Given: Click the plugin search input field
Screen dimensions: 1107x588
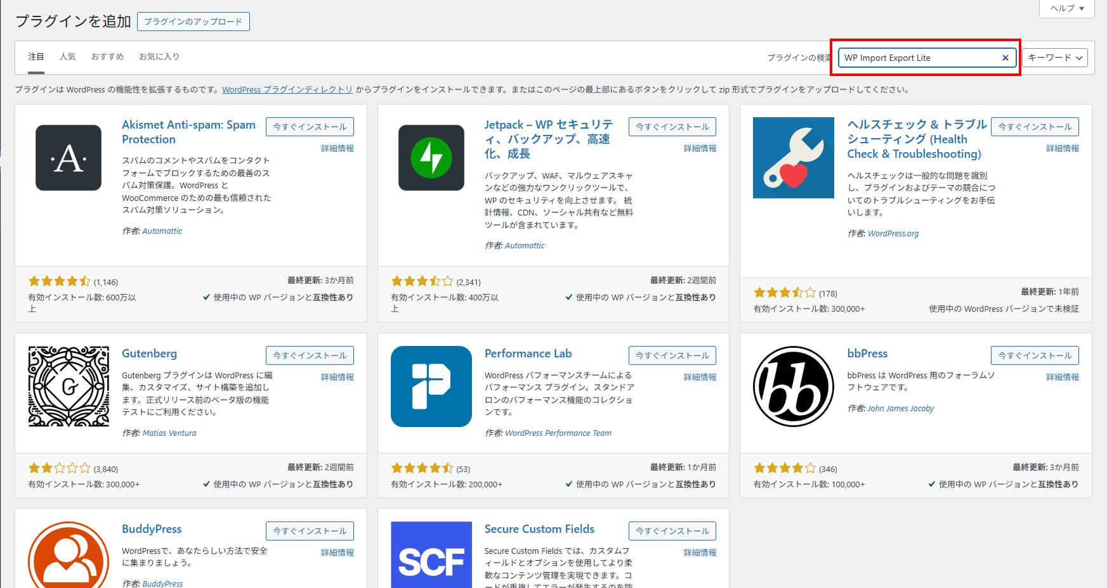Looking at the screenshot, I should [919, 58].
